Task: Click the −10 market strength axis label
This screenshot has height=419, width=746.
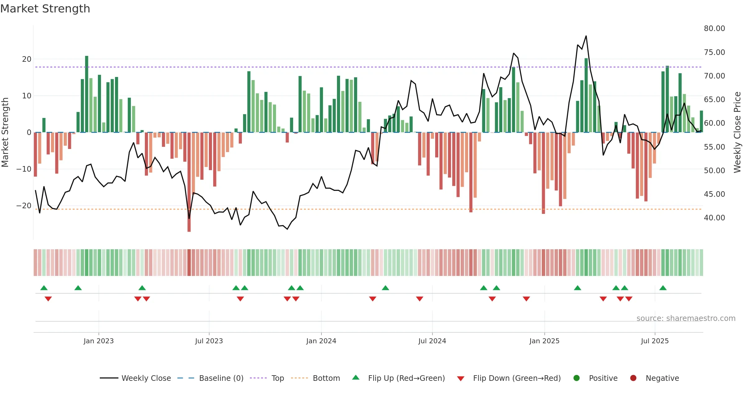Action: [x=24, y=169]
